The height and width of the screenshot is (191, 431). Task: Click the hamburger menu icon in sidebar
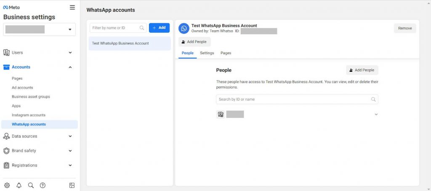[x=72, y=7]
